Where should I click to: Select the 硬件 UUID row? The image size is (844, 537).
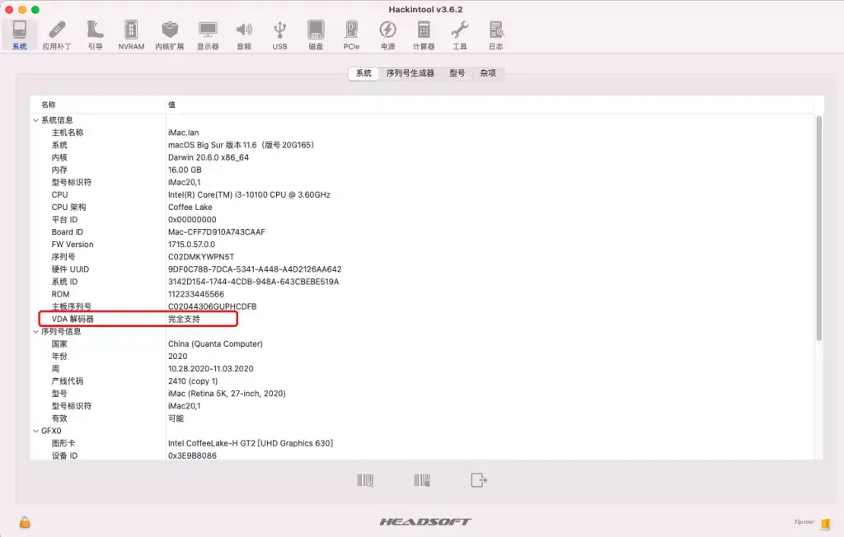click(423, 269)
